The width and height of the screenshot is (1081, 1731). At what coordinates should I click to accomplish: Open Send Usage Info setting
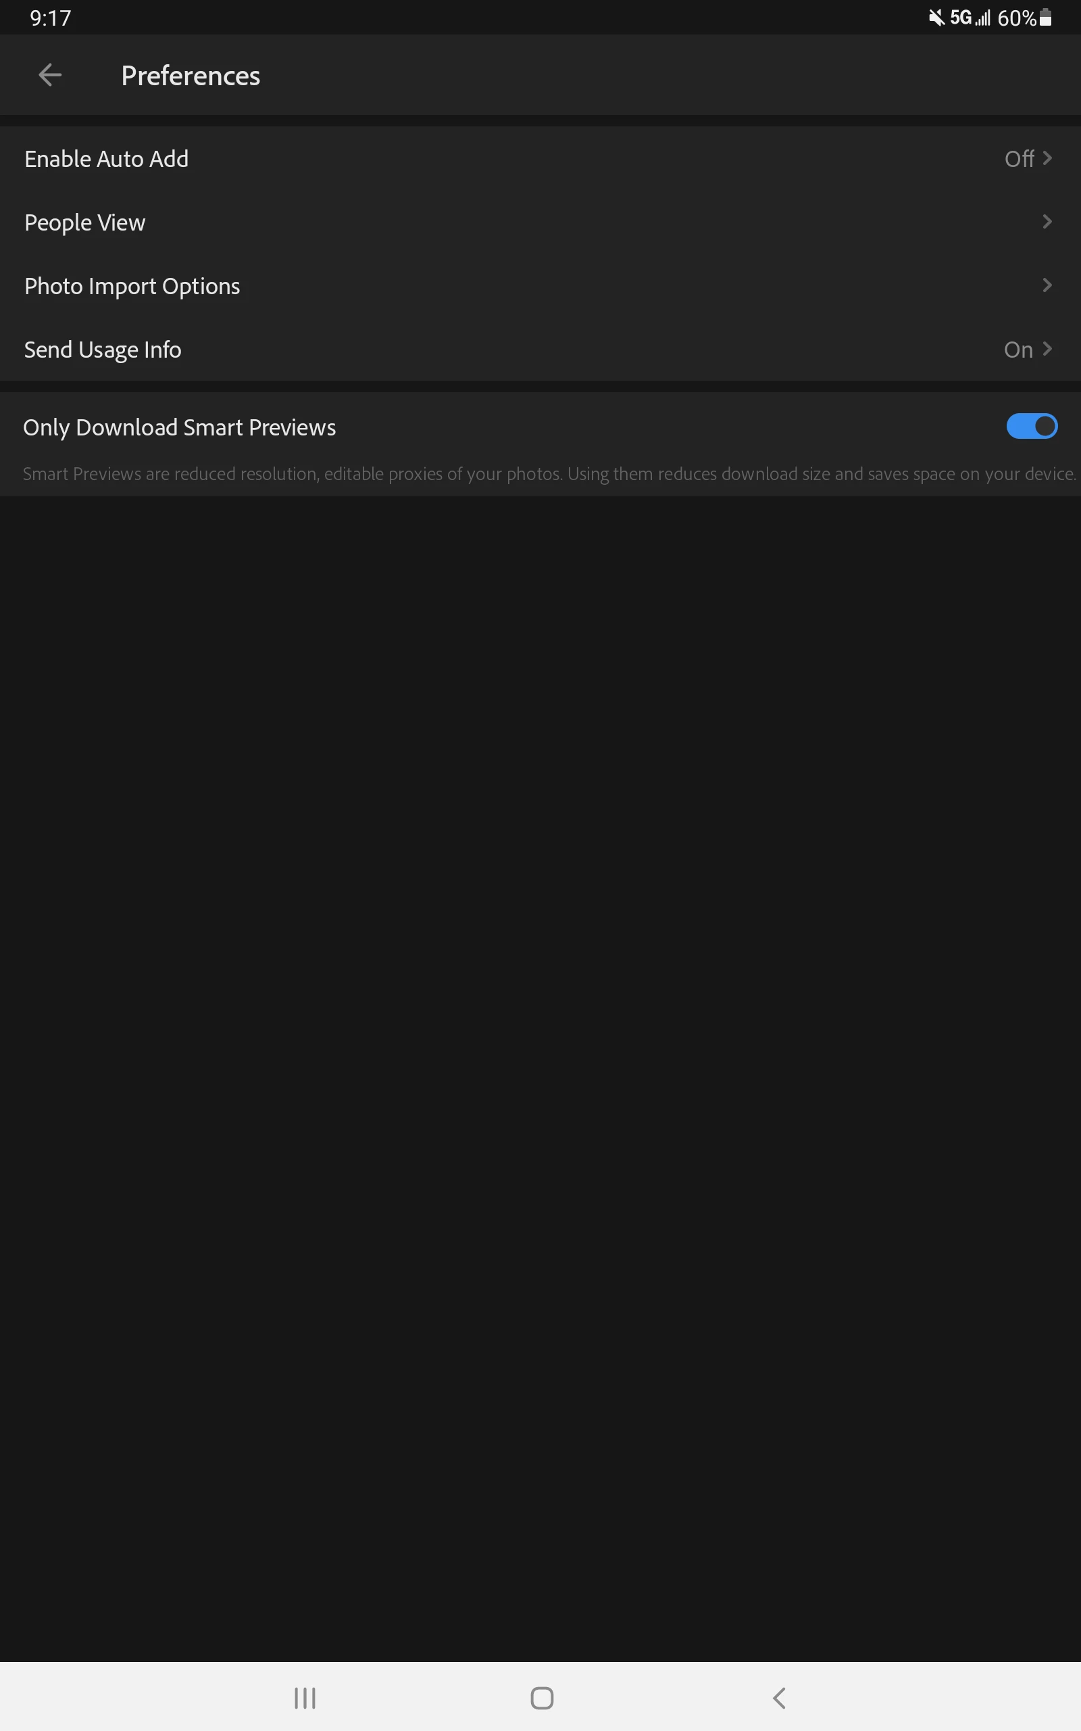point(540,350)
